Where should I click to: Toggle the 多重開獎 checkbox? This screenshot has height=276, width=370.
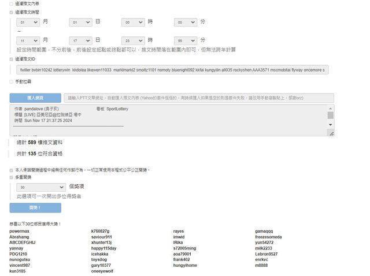tap(12, 178)
